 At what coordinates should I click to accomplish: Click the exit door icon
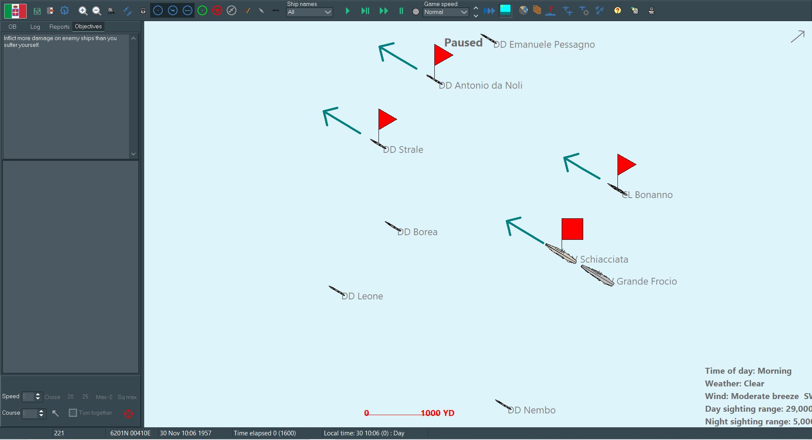point(50,11)
